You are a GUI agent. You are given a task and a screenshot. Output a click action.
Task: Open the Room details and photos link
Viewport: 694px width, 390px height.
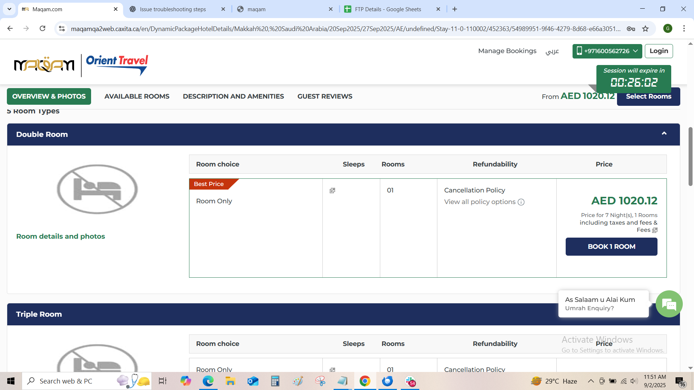(x=60, y=236)
